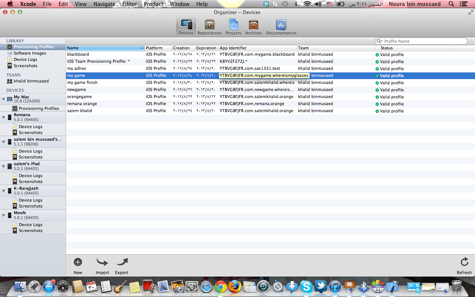Open Screenshots under Remana
The image size is (475, 297).
point(30,133)
